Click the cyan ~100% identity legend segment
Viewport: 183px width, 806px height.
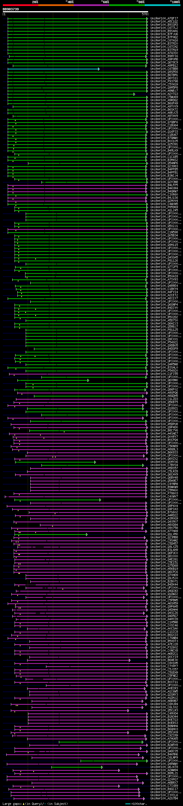[x=162, y=5]
